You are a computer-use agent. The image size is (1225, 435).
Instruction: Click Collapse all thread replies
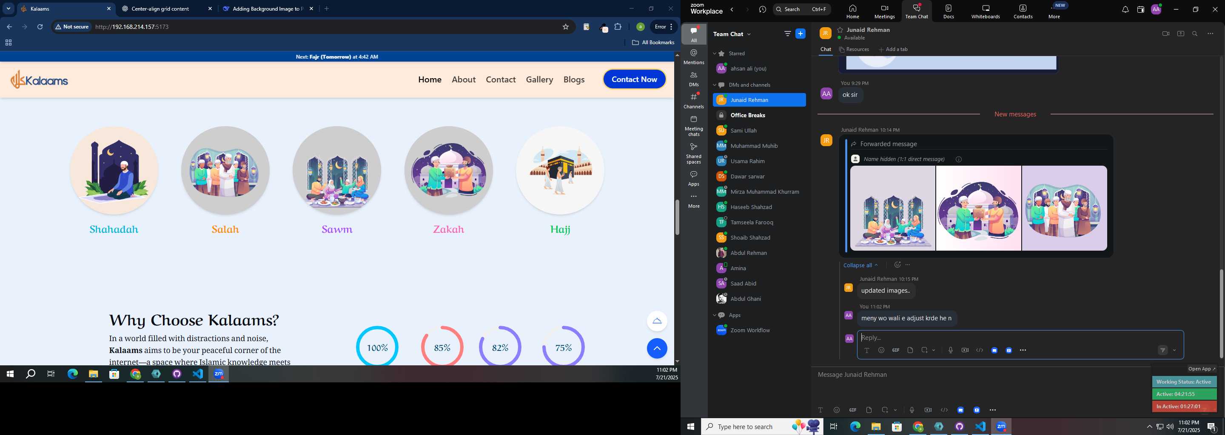861,265
